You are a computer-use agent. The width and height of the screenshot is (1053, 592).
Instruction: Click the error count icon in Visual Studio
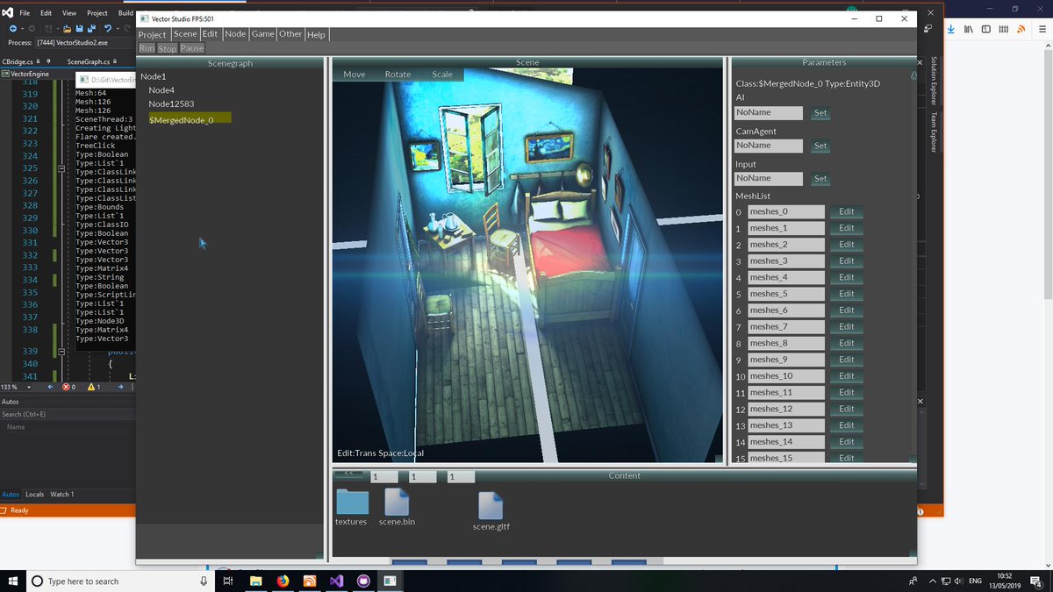point(67,387)
